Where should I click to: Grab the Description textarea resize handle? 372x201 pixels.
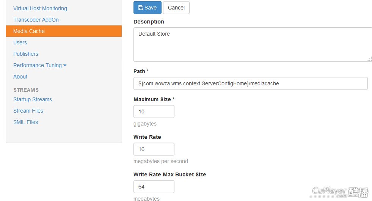[x=370, y=59]
